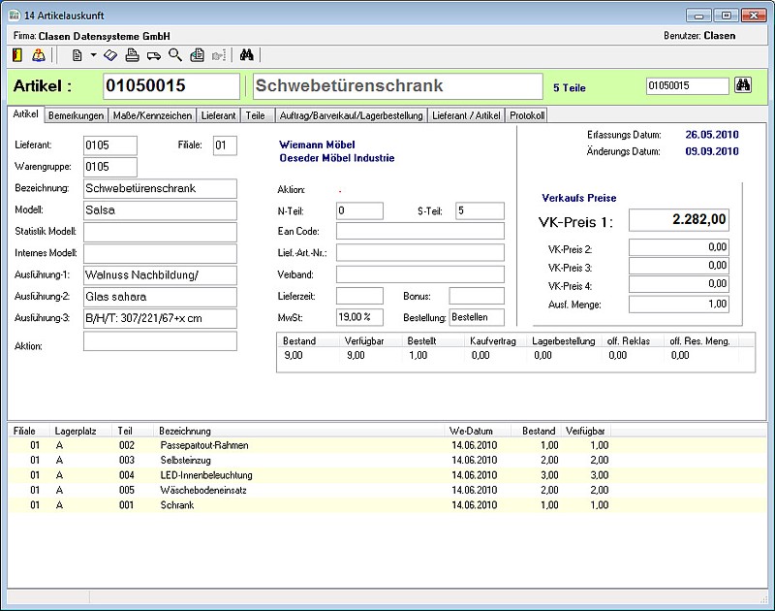Screen dimensions: 775x611
Task: Click the printer icon in toolbar
Action: pos(133,55)
